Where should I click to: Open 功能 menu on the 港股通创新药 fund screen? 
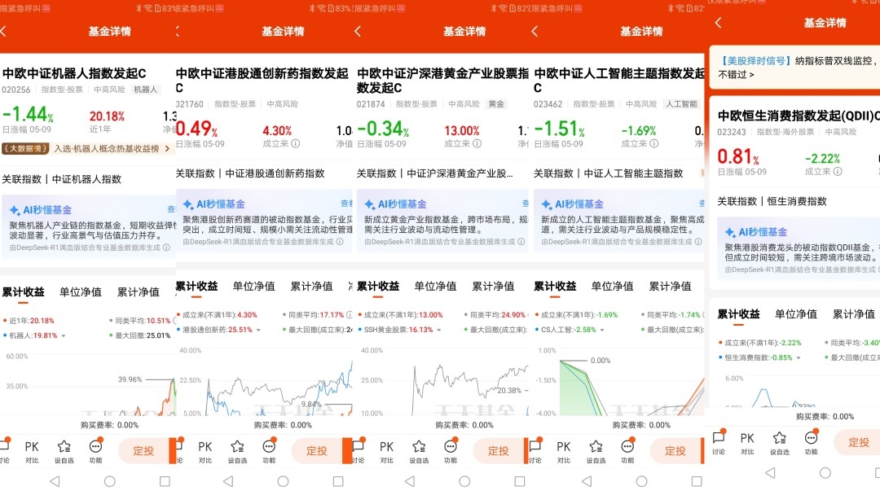(270, 451)
